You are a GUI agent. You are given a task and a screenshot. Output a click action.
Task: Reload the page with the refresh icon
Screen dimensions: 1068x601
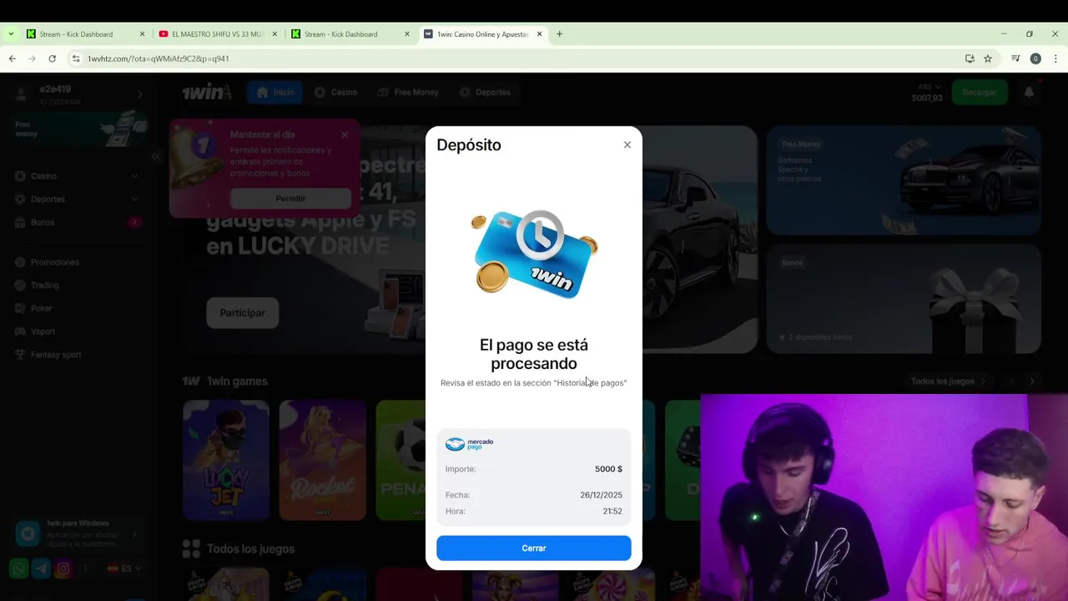click(x=52, y=58)
